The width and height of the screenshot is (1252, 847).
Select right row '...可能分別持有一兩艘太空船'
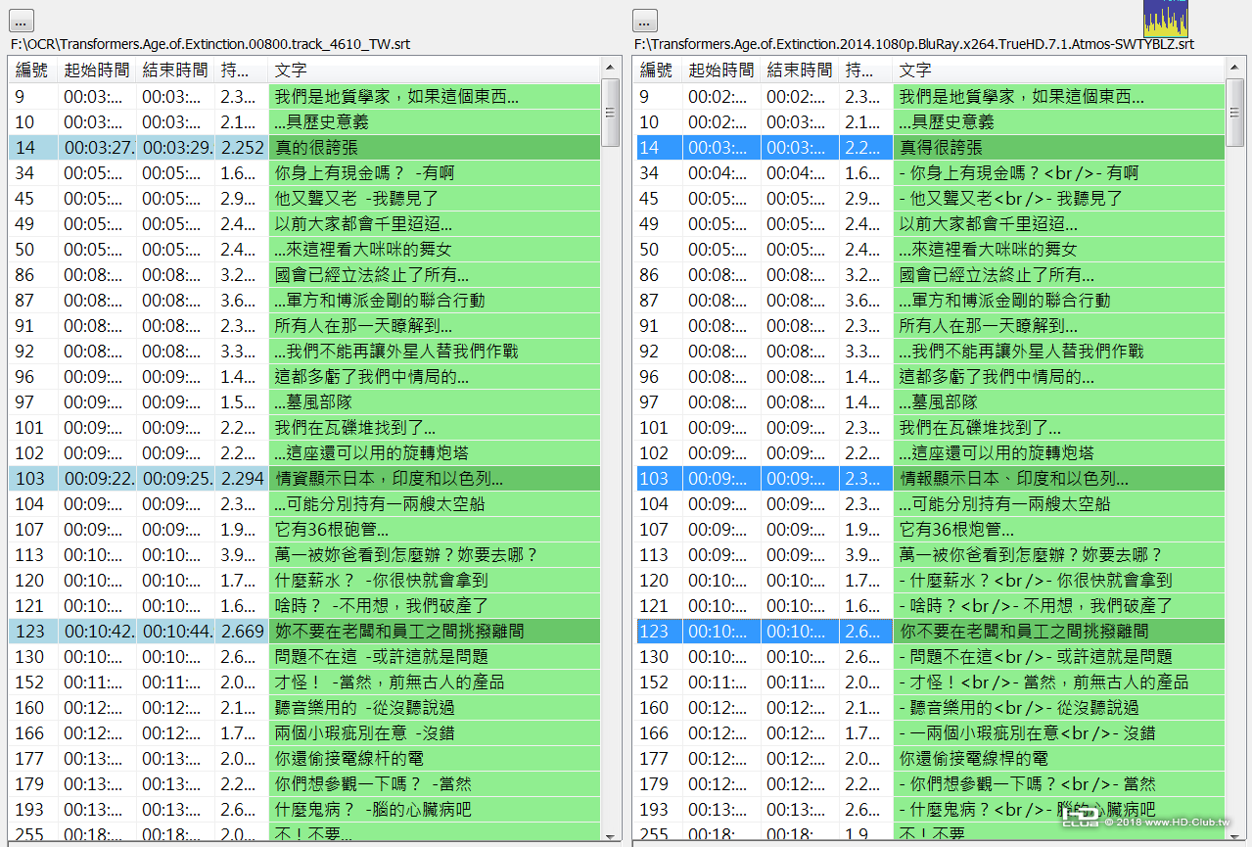[x=929, y=503]
